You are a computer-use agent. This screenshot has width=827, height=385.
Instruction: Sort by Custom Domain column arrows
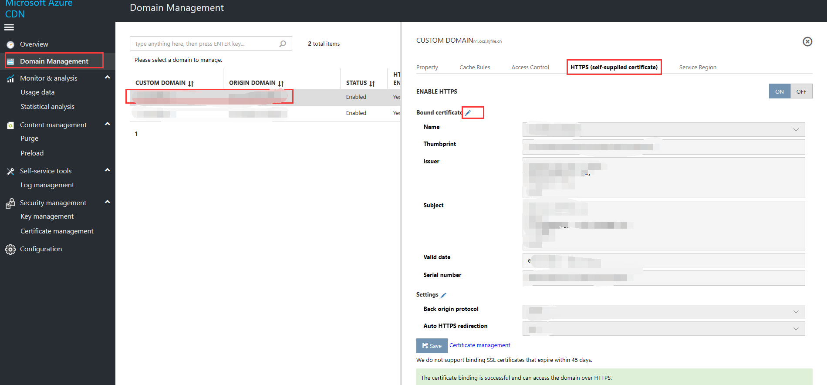(191, 83)
